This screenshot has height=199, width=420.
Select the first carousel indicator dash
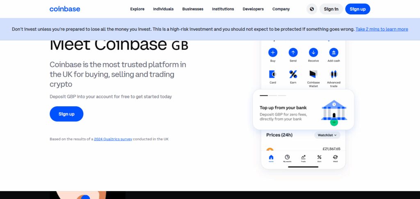[264, 95]
